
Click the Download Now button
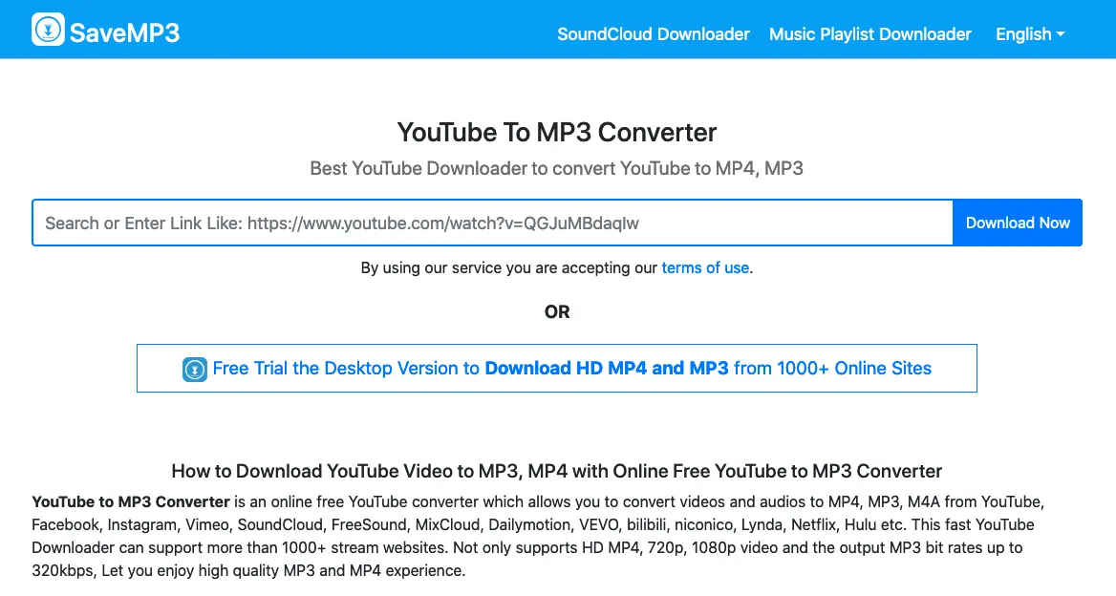[x=1018, y=223]
